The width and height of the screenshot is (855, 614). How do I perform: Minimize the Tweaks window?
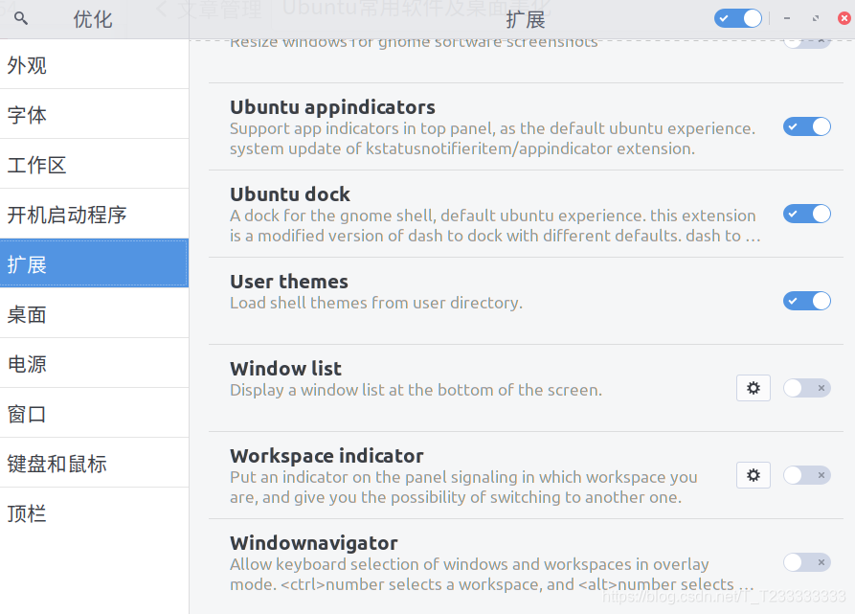[787, 18]
